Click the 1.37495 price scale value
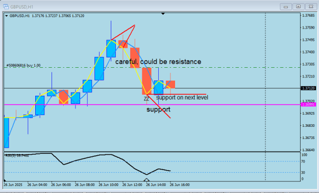The image size is (319, 193). click(x=308, y=40)
